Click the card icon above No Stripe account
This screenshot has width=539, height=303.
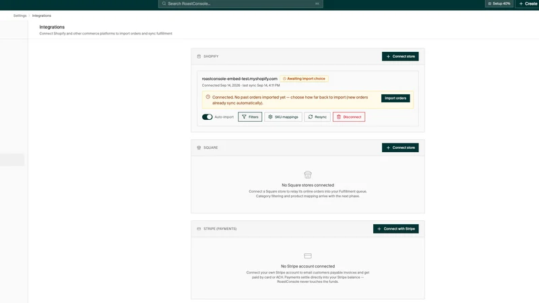(308, 256)
